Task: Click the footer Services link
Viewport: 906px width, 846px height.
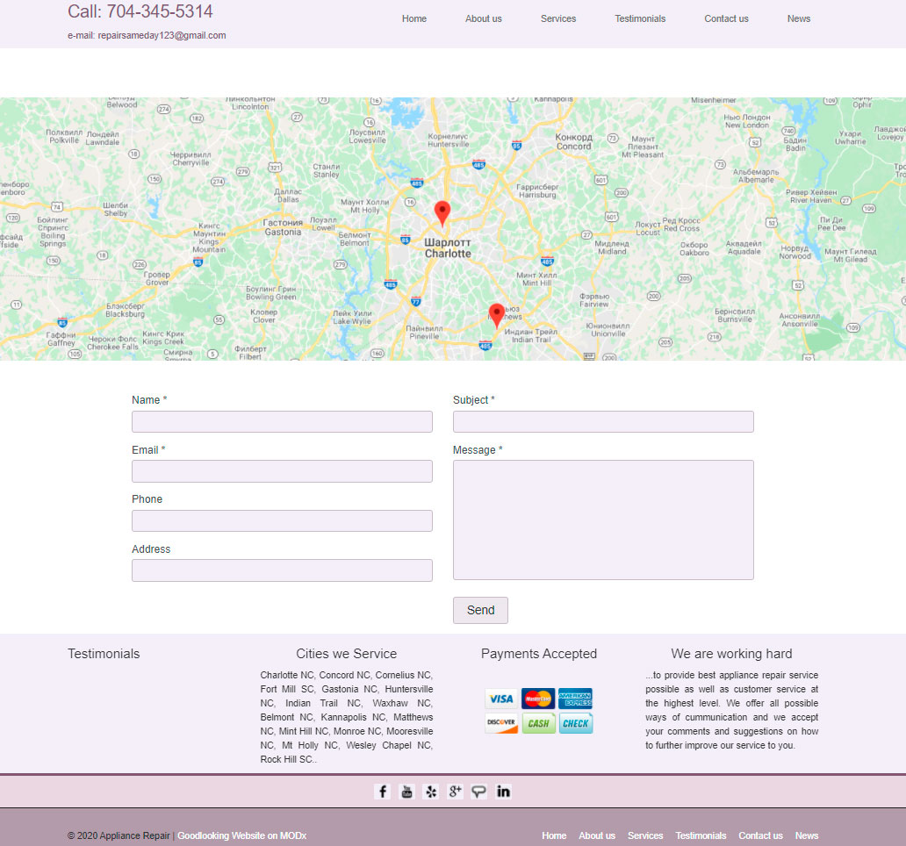Action: pyautogui.click(x=645, y=835)
